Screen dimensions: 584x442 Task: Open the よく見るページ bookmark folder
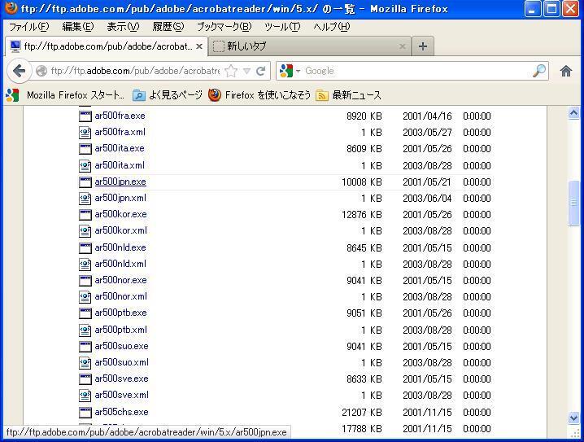coord(168,95)
